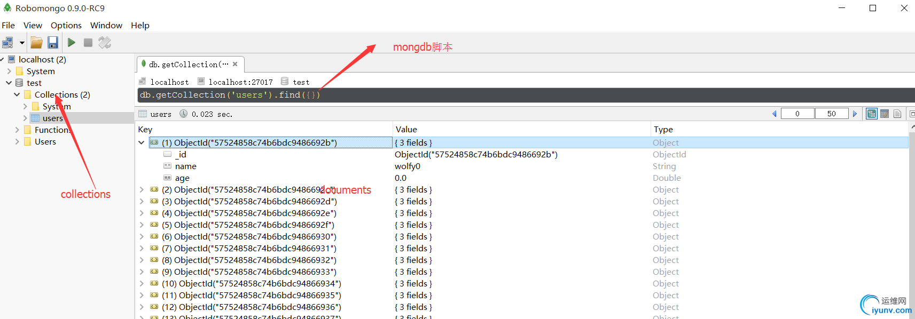Click the Robomongo leaf icon in title bar

(7, 8)
